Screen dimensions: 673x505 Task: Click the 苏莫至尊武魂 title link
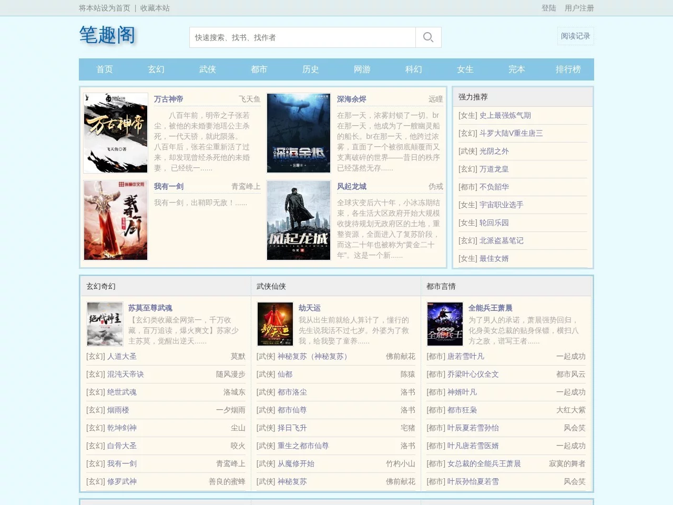(x=150, y=308)
